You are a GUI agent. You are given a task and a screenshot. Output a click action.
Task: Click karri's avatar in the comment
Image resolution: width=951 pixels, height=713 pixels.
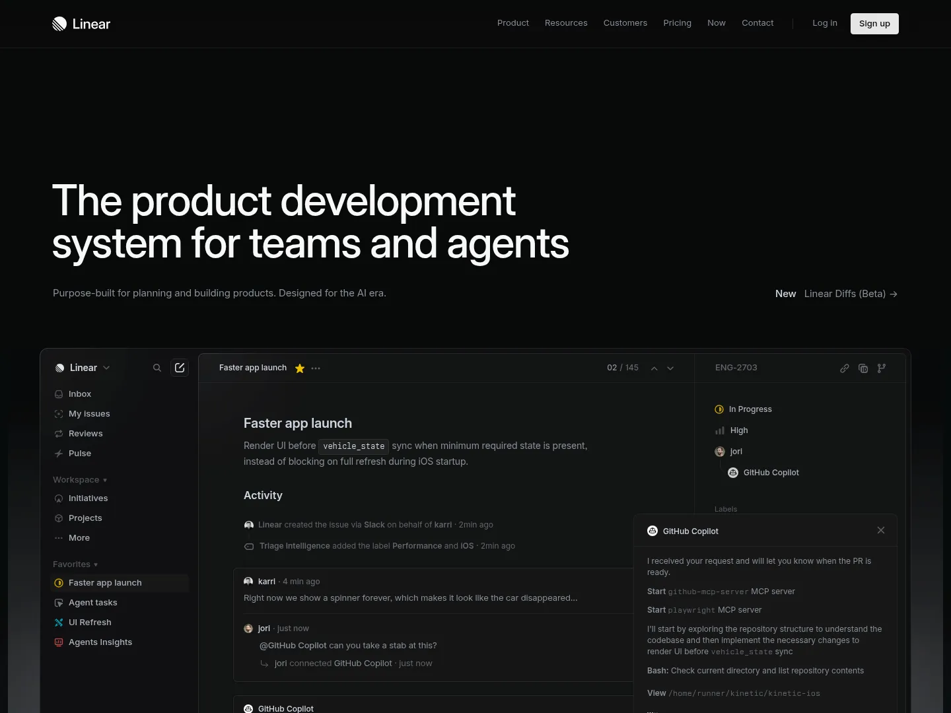coord(248,582)
